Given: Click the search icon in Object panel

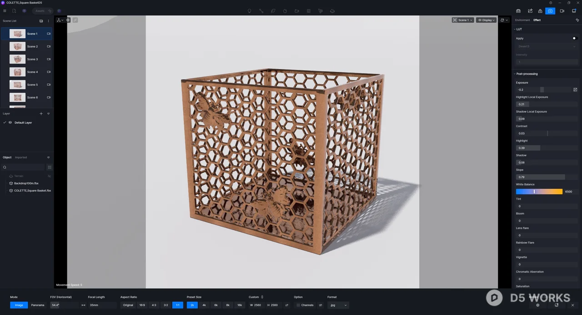Looking at the screenshot, I should tap(5, 167).
